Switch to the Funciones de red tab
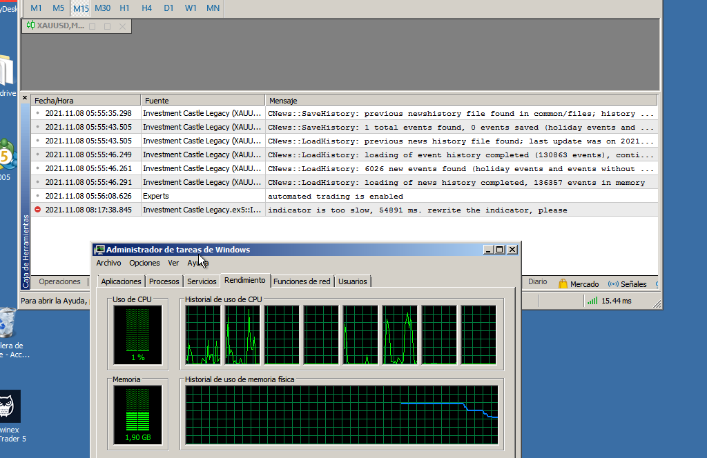Screen dimensions: 707x458 click(302, 281)
